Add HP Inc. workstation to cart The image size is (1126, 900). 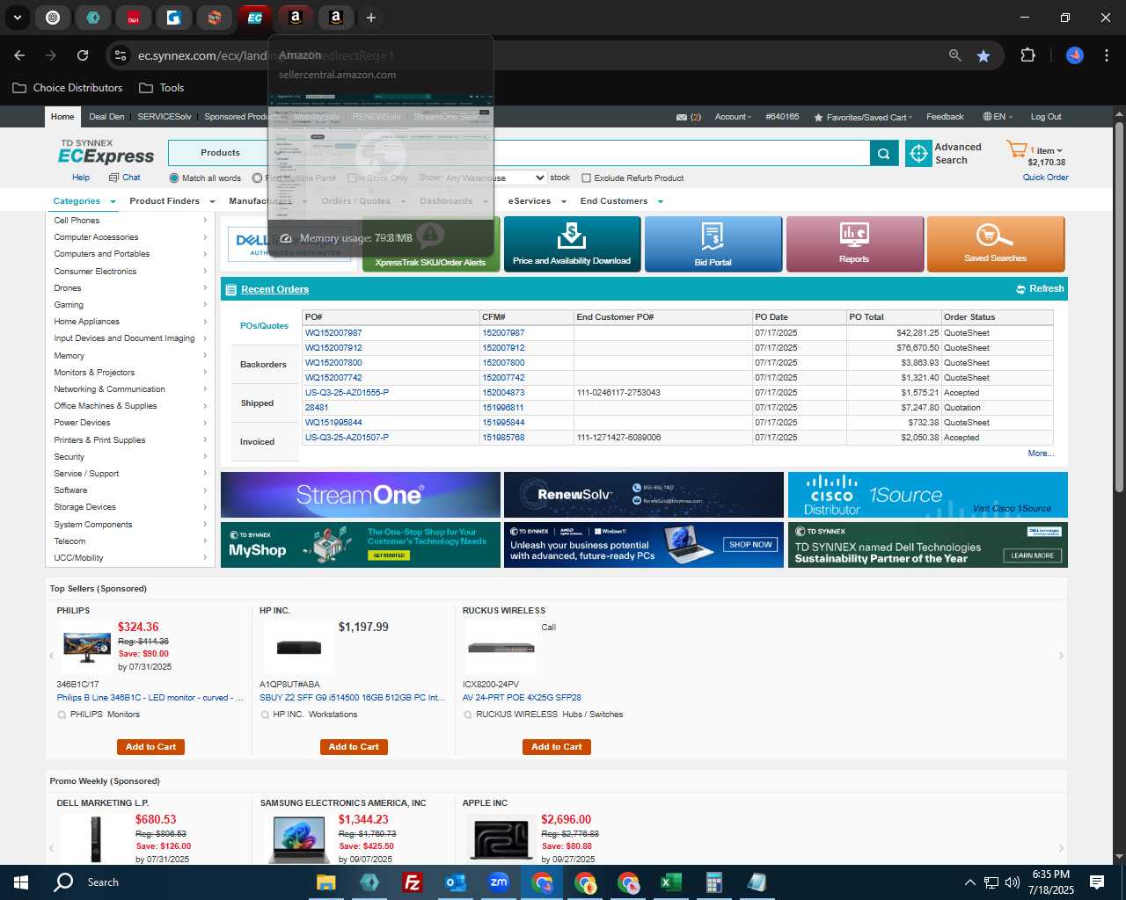[x=354, y=747]
